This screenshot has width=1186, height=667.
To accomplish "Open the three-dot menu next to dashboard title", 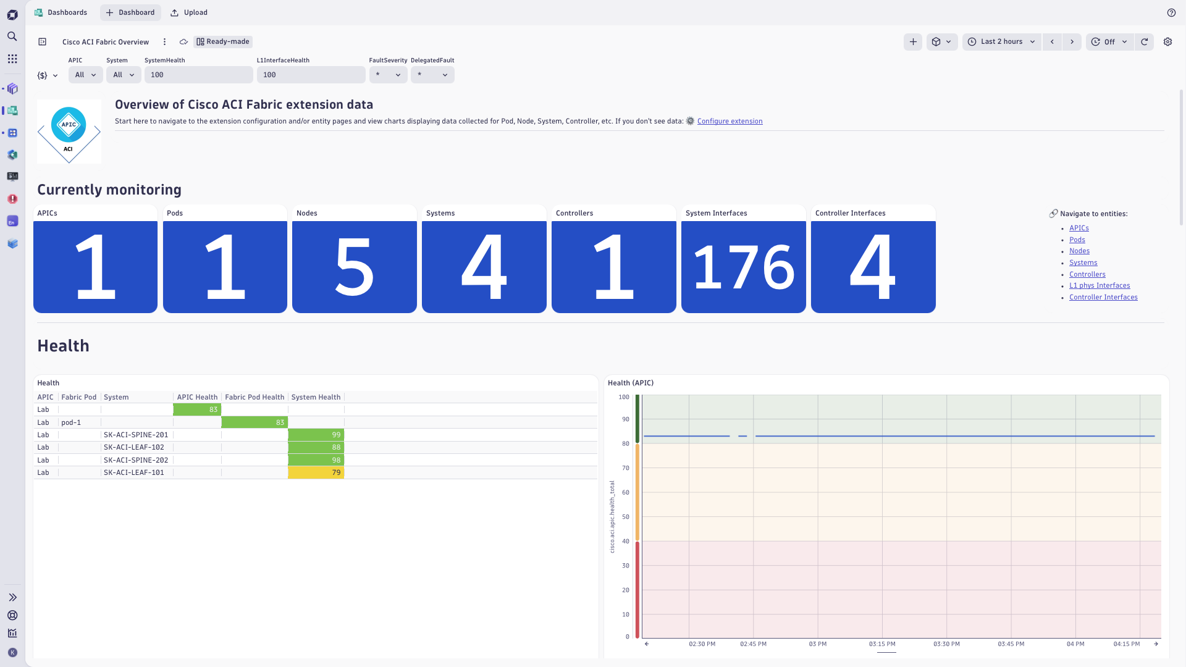I will [164, 41].
